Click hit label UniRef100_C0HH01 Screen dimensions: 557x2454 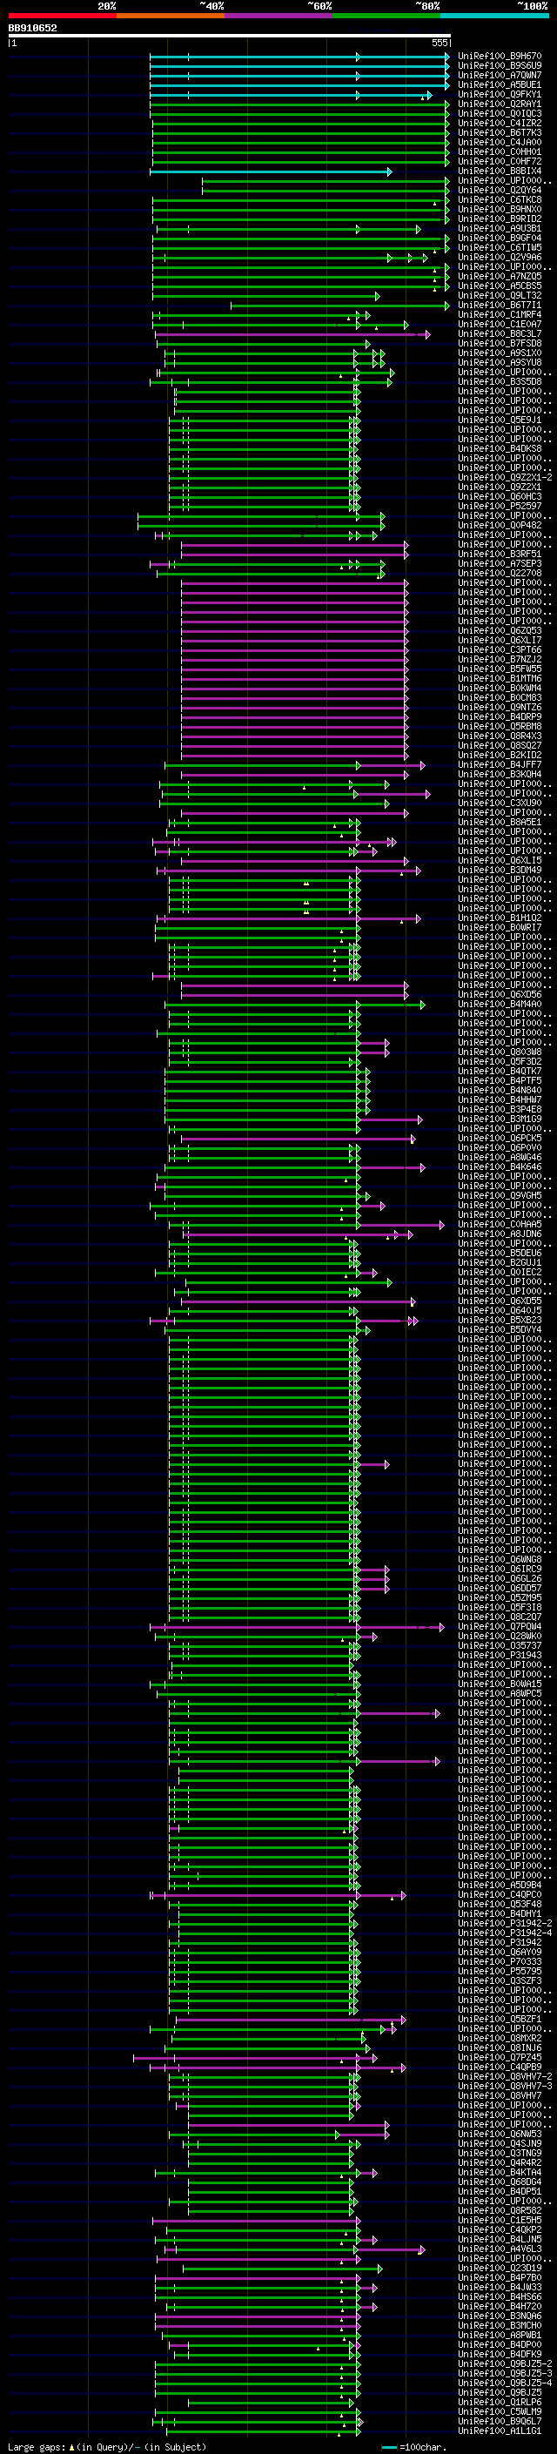pos(500,151)
